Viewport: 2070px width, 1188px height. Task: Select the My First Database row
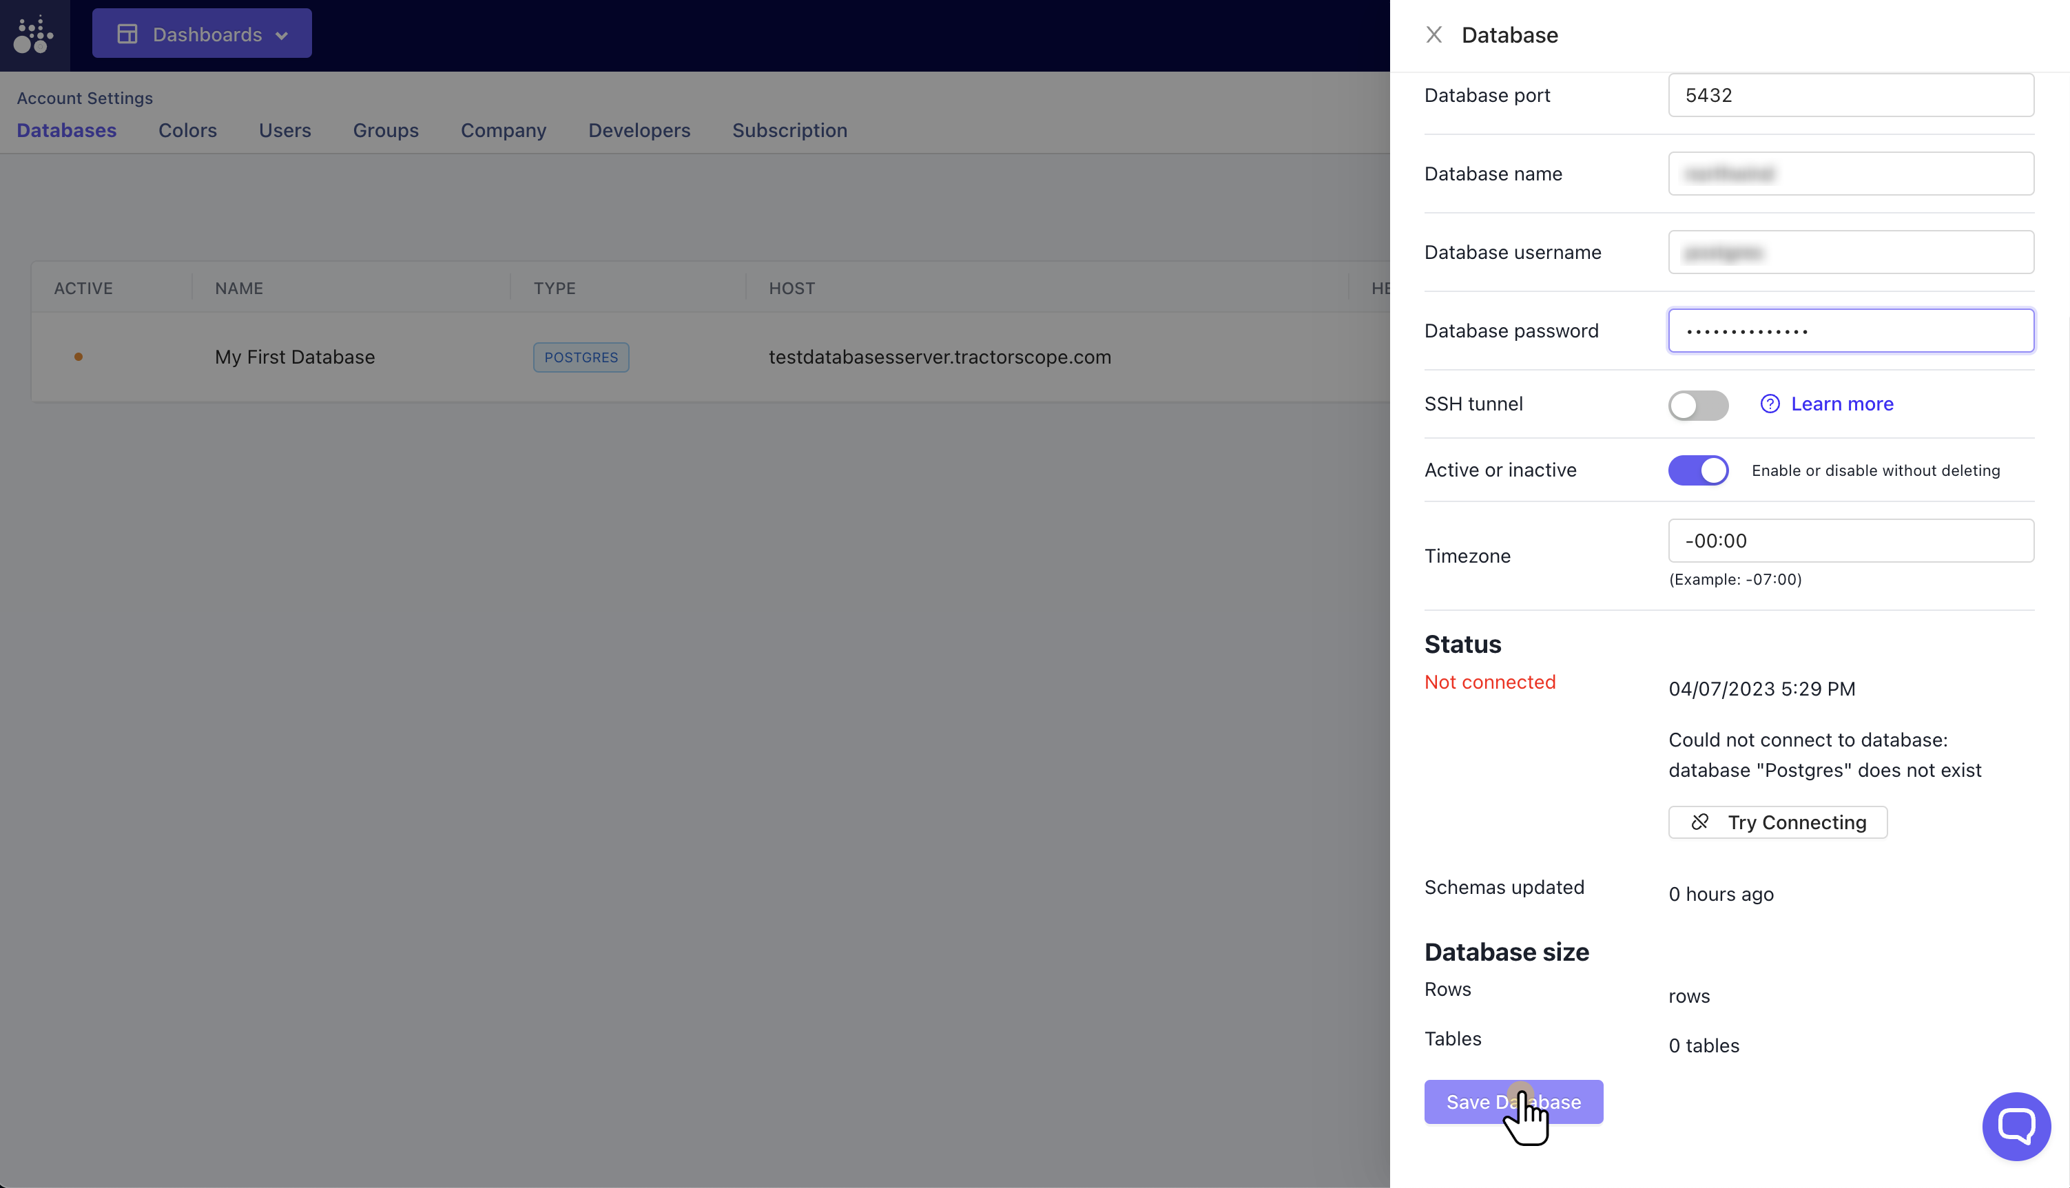(295, 357)
